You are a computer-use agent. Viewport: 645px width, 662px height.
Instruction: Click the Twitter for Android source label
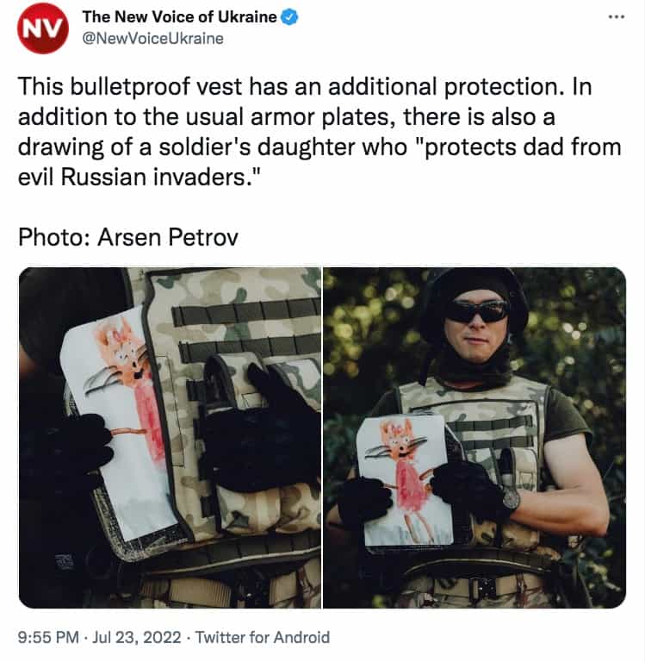click(x=263, y=637)
